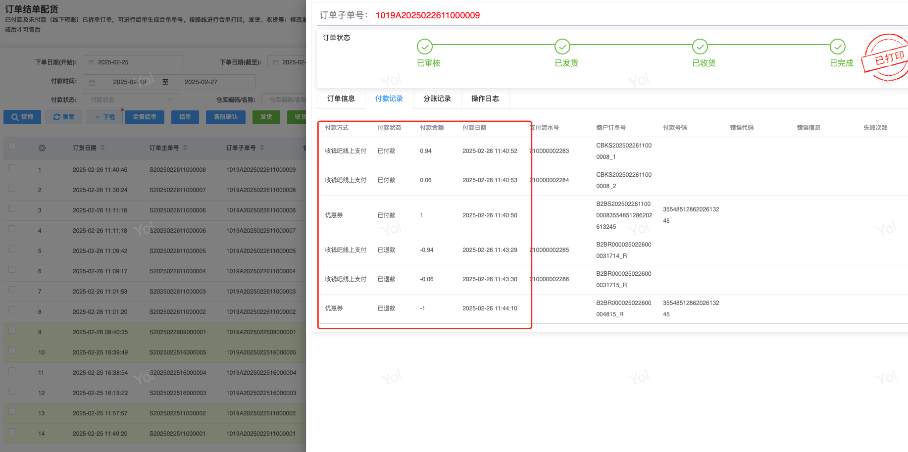
Task: Open table column settings gear icon
Action: (42, 148)
